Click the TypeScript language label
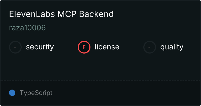This screenshot has width=201, height=106. tap(36, 93)
